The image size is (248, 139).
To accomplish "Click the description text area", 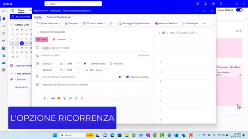I will click(x=96, y=88).
